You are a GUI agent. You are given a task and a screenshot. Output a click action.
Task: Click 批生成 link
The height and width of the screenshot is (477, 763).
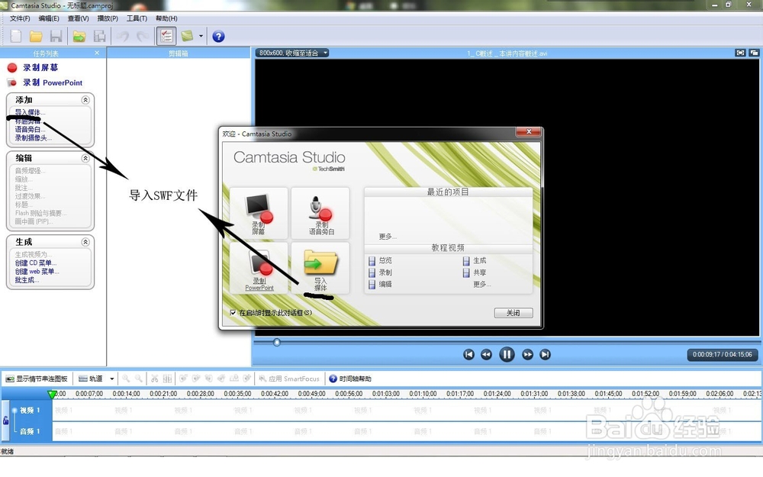tap(27, 280)
